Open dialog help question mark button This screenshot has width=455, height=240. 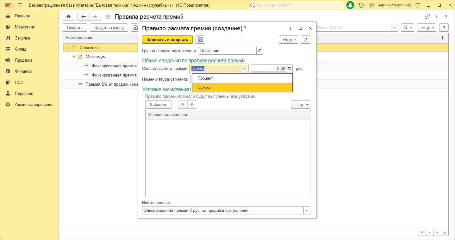pos(305,40)
